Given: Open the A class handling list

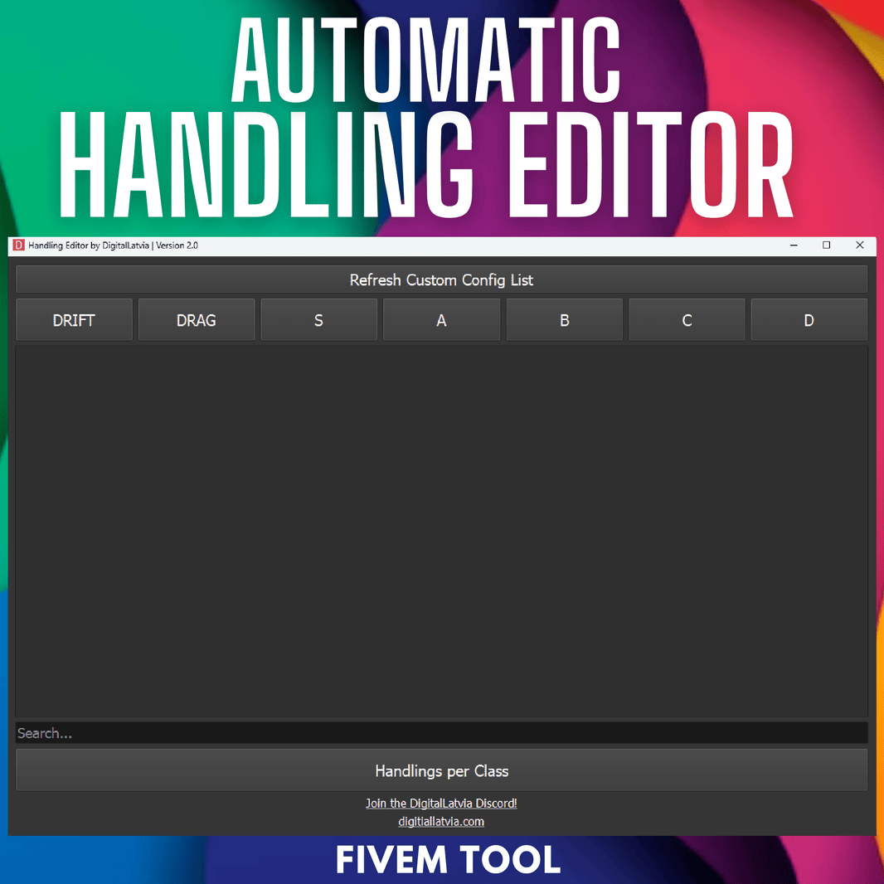Looking at the screenshot, I should [x=441, y=319].
